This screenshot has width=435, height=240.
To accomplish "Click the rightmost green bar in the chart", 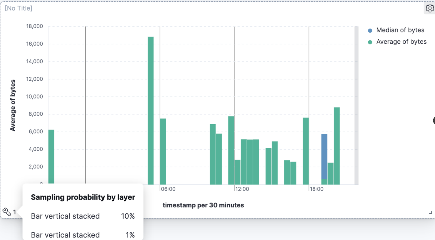I will coord(337,146).
